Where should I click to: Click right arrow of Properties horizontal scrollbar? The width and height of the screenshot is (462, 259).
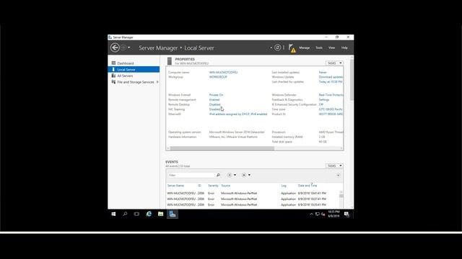(x=341, y=148)
